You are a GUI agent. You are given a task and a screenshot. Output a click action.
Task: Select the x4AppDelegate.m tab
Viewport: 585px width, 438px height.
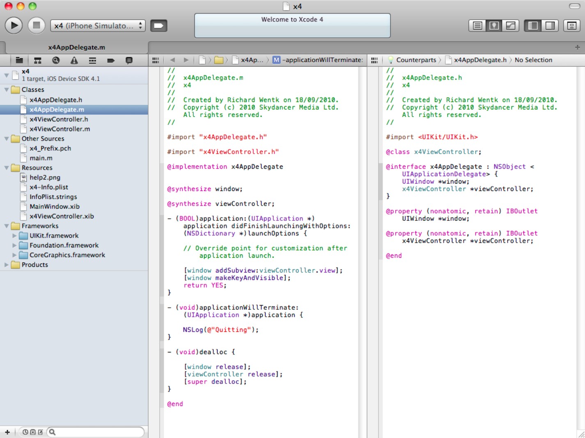point(76,47)
